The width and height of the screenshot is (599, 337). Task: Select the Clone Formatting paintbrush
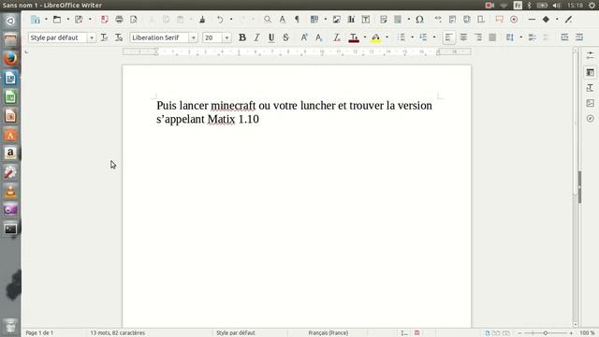tap(202, 20)
